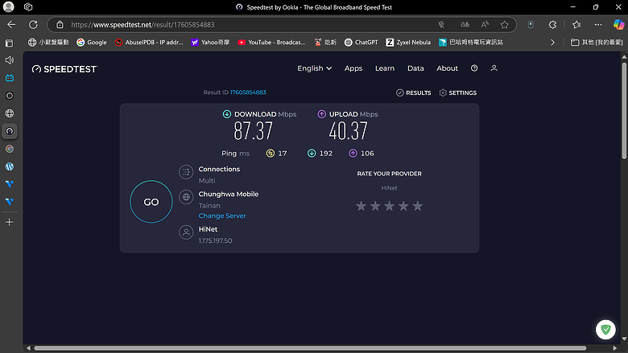Click the download speed value 87.37
The height and width of the screenshot is (353, 628).
253,131
